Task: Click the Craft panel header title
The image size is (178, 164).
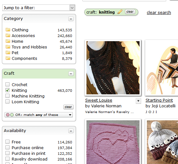Action: [9, 73]
